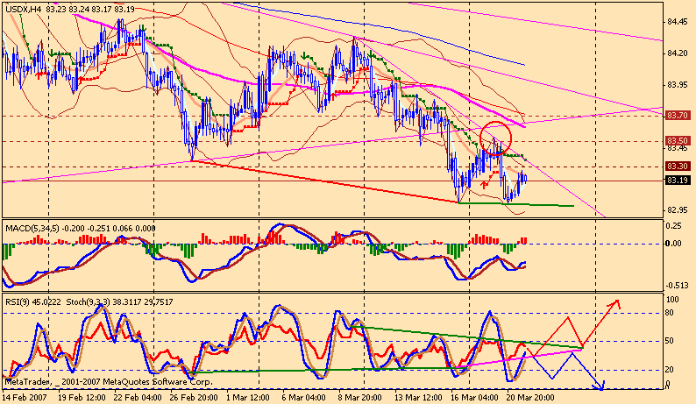The height and width of the screenshot is (404, 696).
Task: Click the 22 Feb 04:00 time label
Action: click(138, 397)
